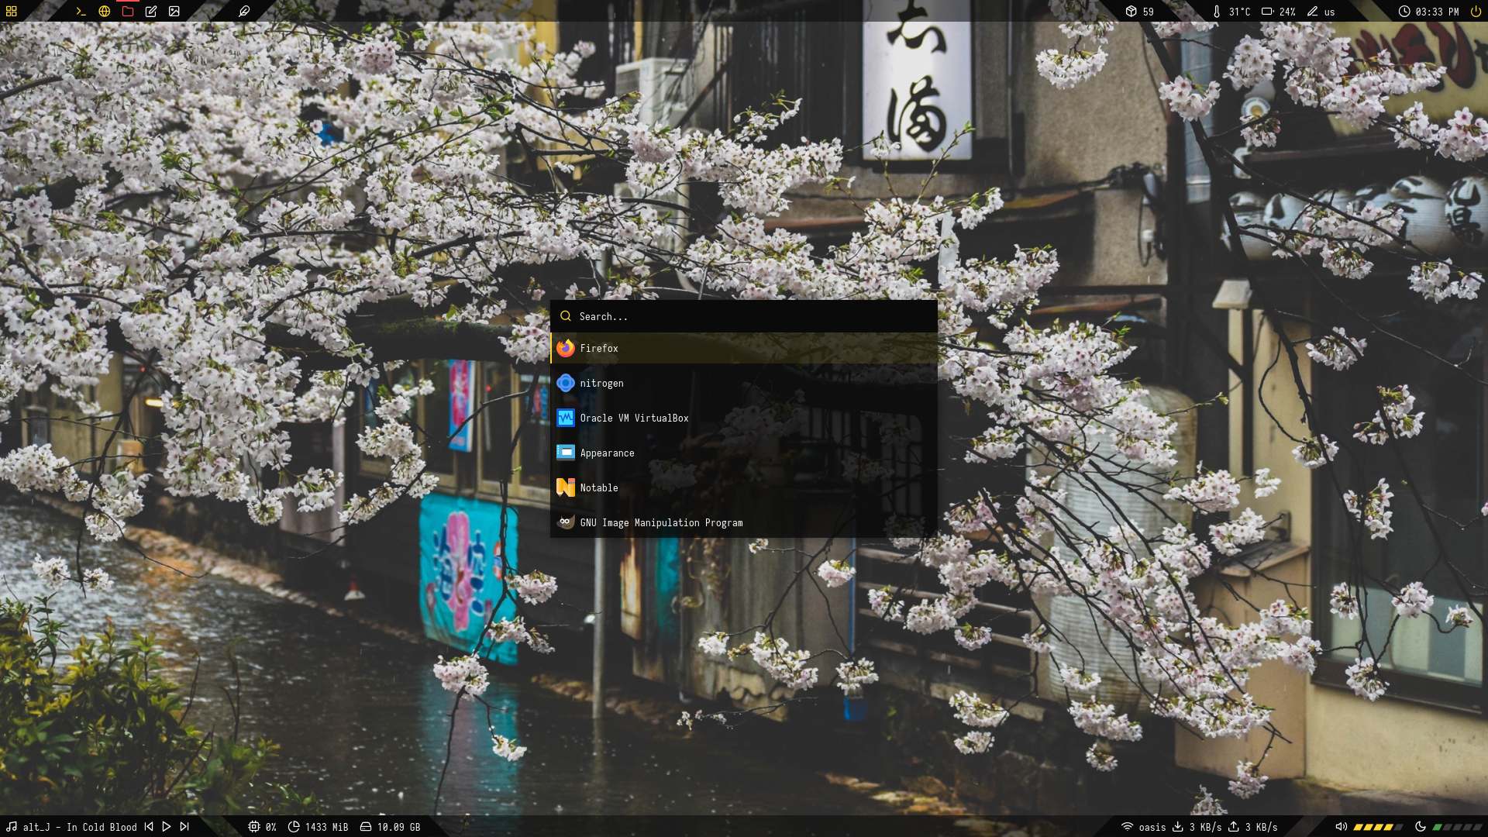Go to the previous track
Viewport: 1488px width, 837px height.
[149, 827]
